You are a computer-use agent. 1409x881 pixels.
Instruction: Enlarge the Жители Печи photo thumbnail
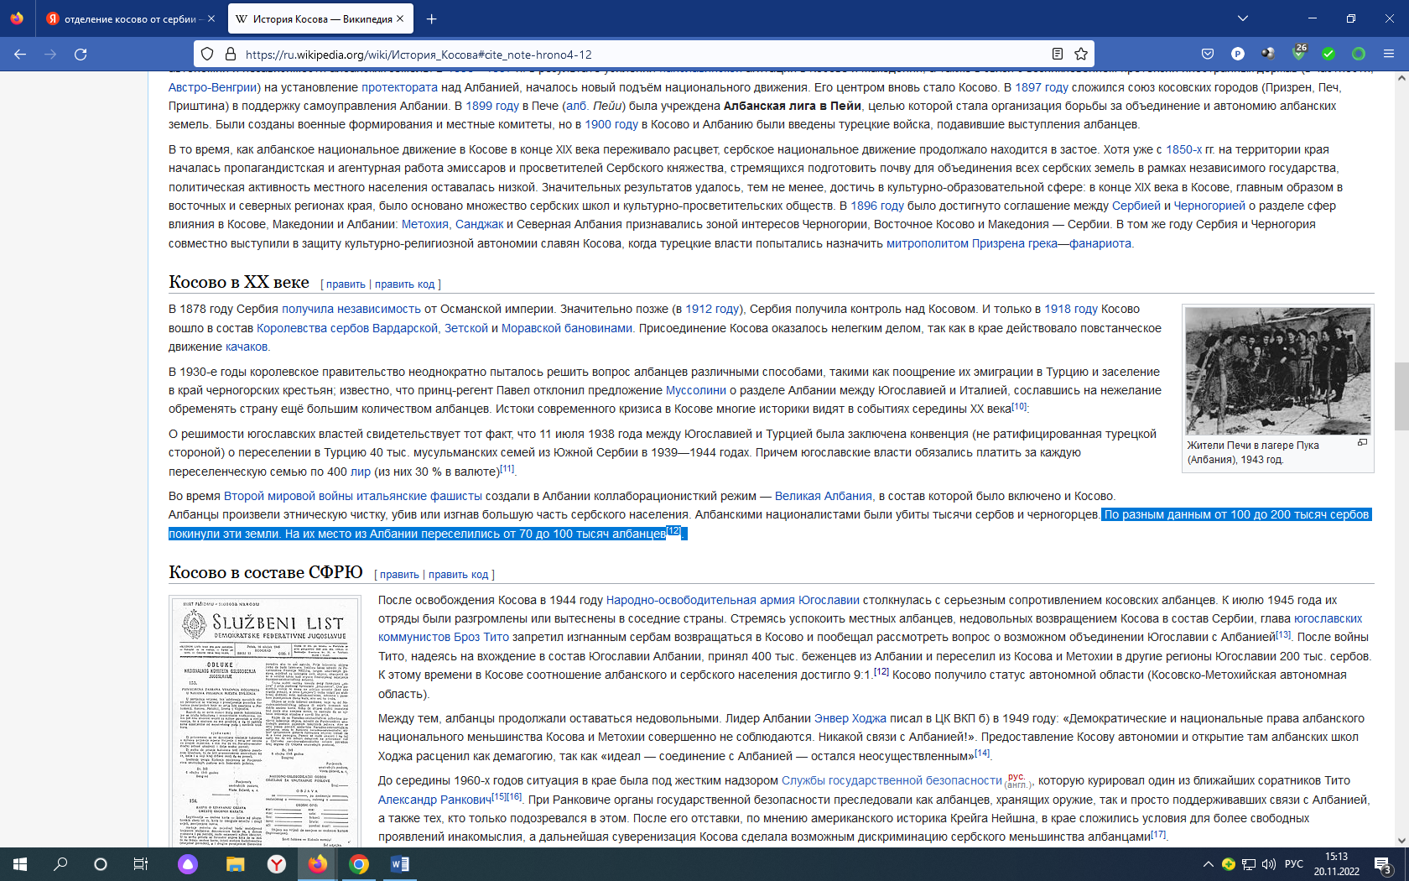1277,370
